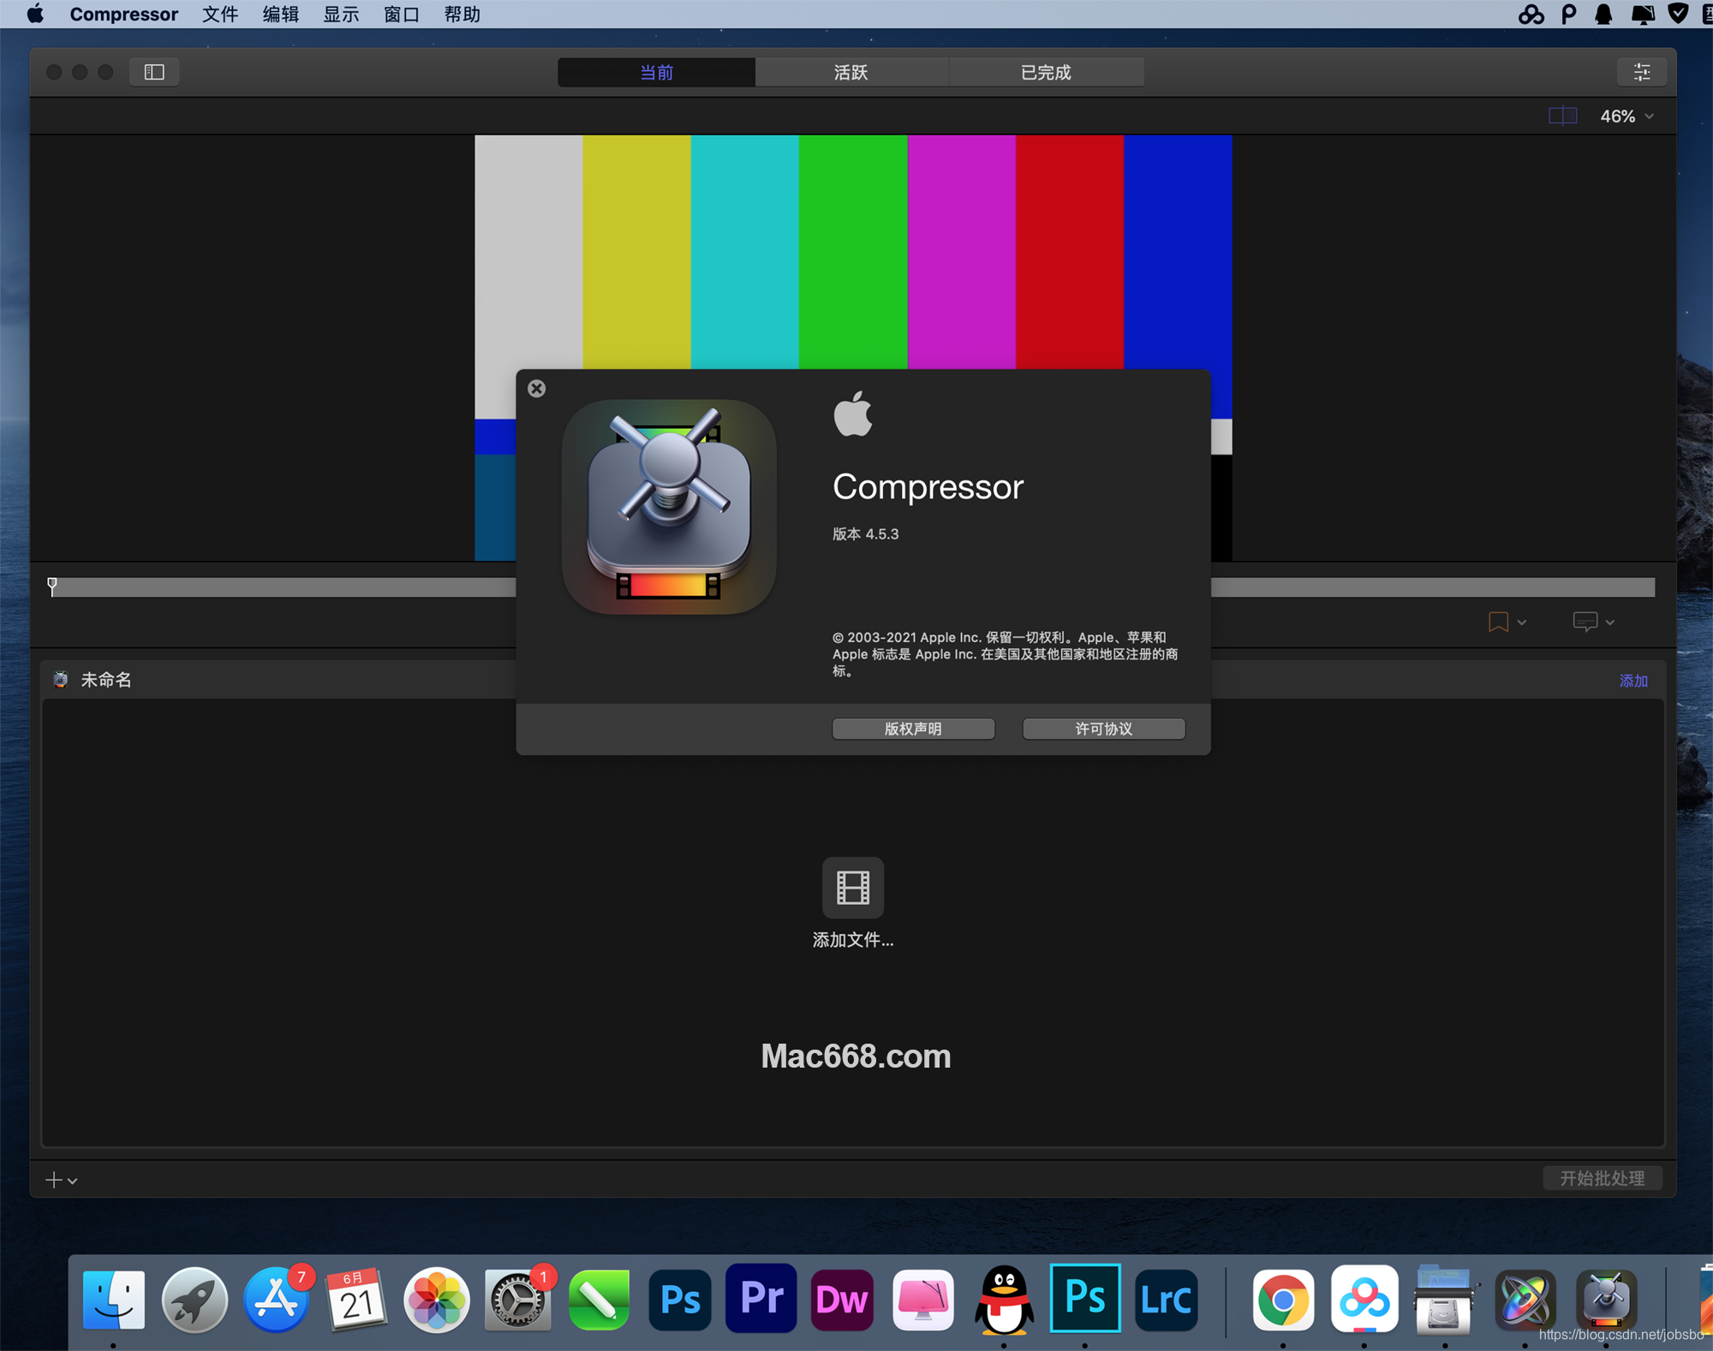Toggle the split comparison view icon
This screenshot has width=1713, height=1351.
tap(1562, 116)
